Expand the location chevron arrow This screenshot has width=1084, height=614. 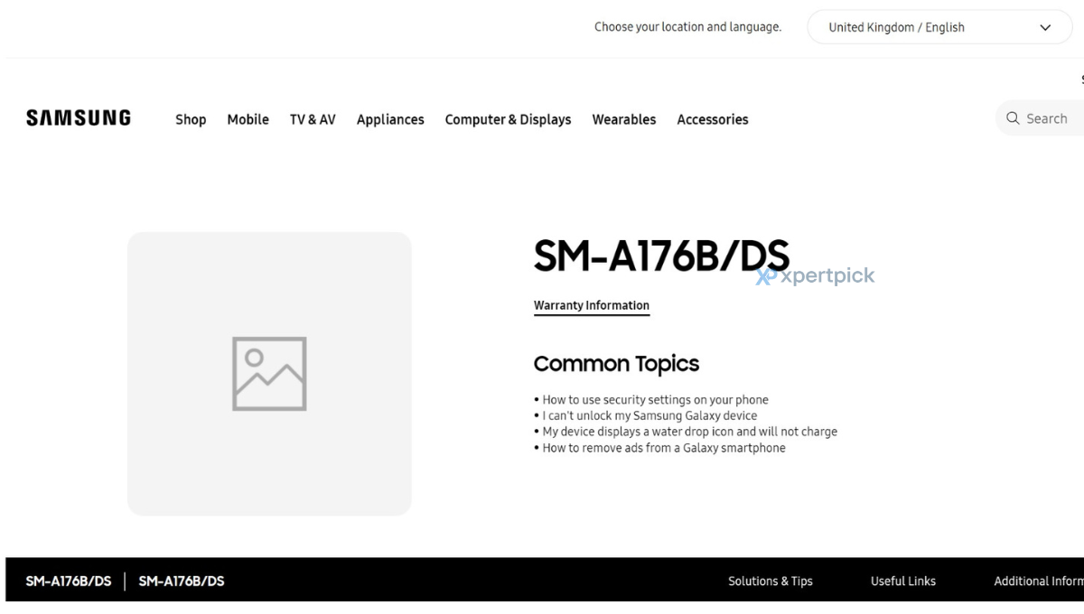pos(1045,27)
